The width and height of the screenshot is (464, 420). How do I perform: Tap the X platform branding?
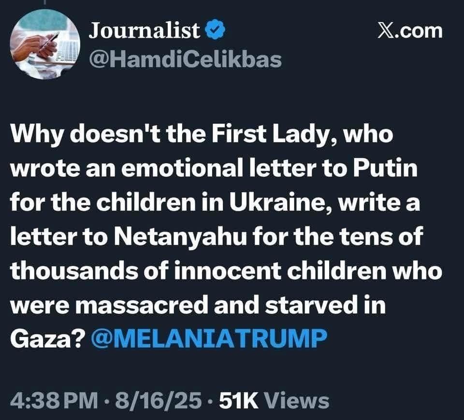point(409,30)
